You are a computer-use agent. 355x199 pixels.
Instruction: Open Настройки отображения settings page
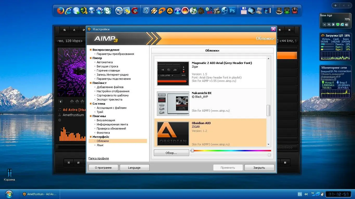coord(113,91)
